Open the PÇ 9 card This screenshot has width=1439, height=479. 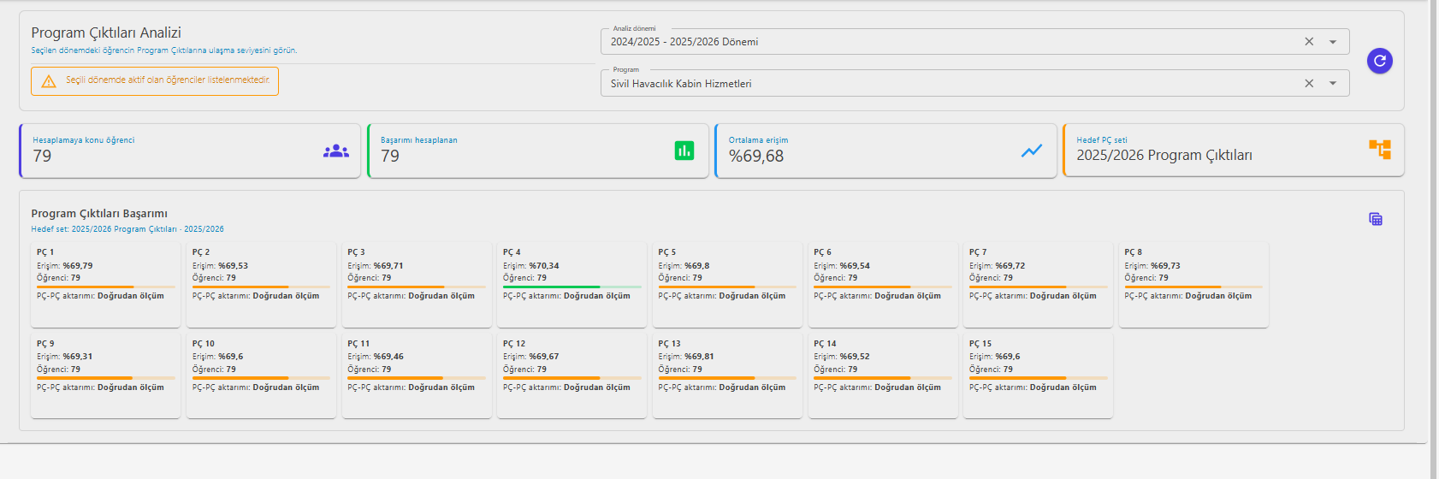click(105, 376)
